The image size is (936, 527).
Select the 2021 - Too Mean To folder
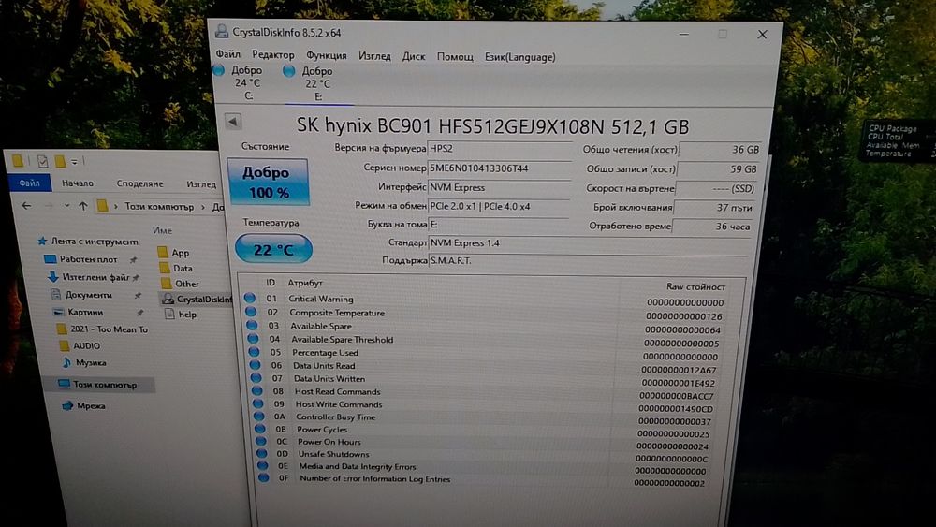pyautogui.click(x=102, y=329)
